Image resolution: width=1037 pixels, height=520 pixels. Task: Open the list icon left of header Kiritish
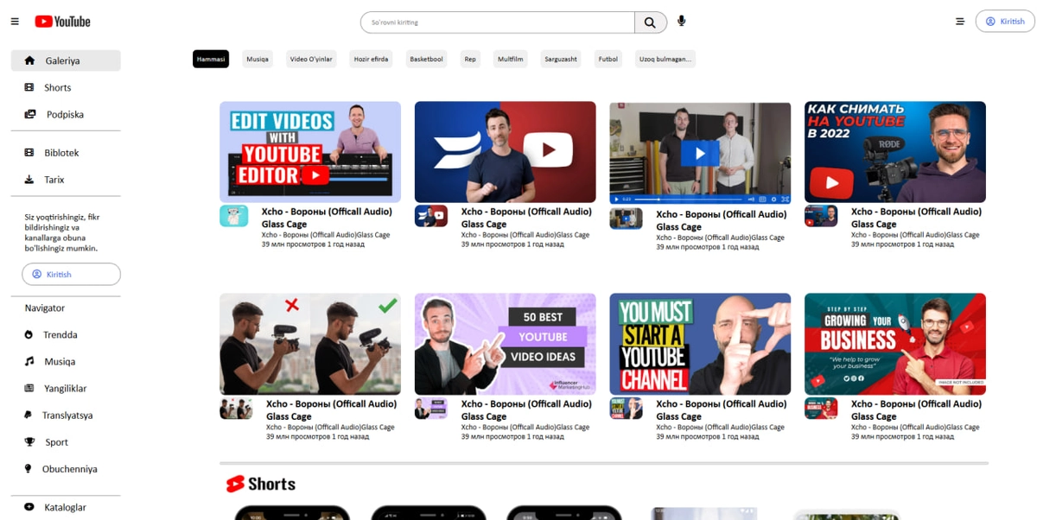pyautogui.click(x=959, y=22)
